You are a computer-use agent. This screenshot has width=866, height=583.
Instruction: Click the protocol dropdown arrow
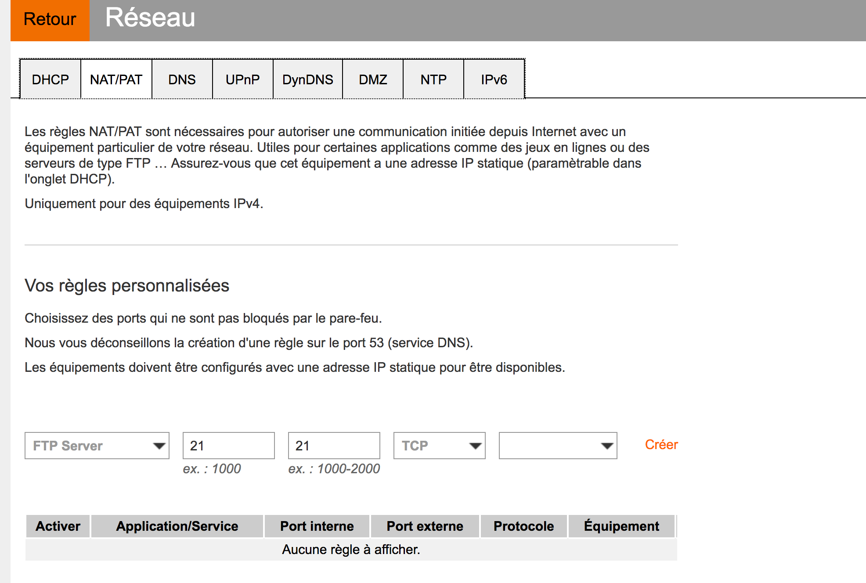click(x=476, y=446)
